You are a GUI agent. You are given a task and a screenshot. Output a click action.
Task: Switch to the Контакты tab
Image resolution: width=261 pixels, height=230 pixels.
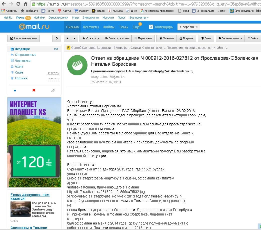91,27
